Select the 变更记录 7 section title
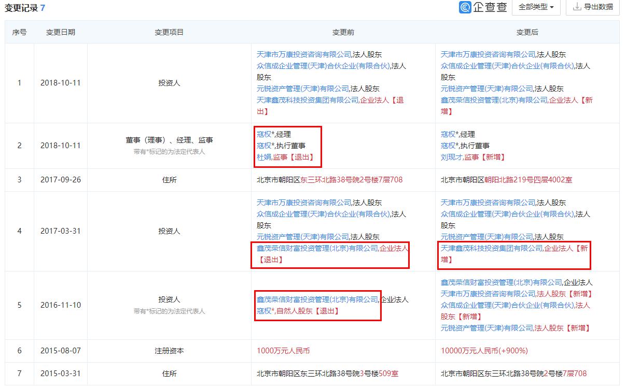The image size is (626, 387). 25,8
